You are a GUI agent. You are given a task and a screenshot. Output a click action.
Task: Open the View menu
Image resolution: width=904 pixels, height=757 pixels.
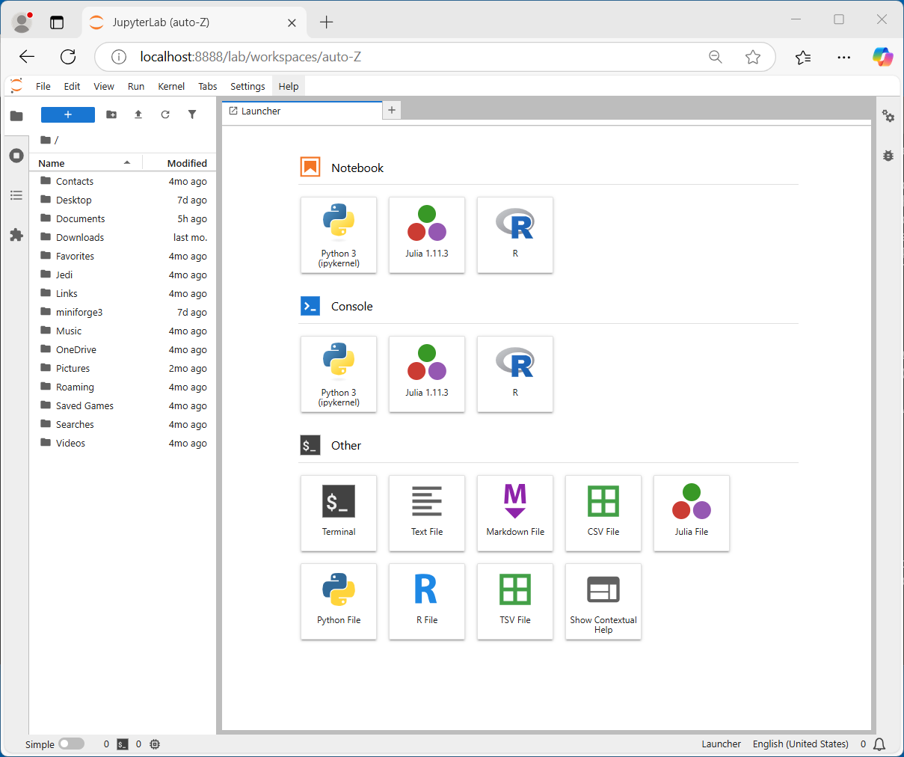(104, 86)
